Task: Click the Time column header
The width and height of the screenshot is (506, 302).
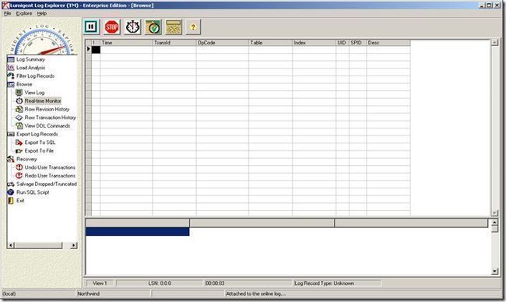Action: point(126,43)
